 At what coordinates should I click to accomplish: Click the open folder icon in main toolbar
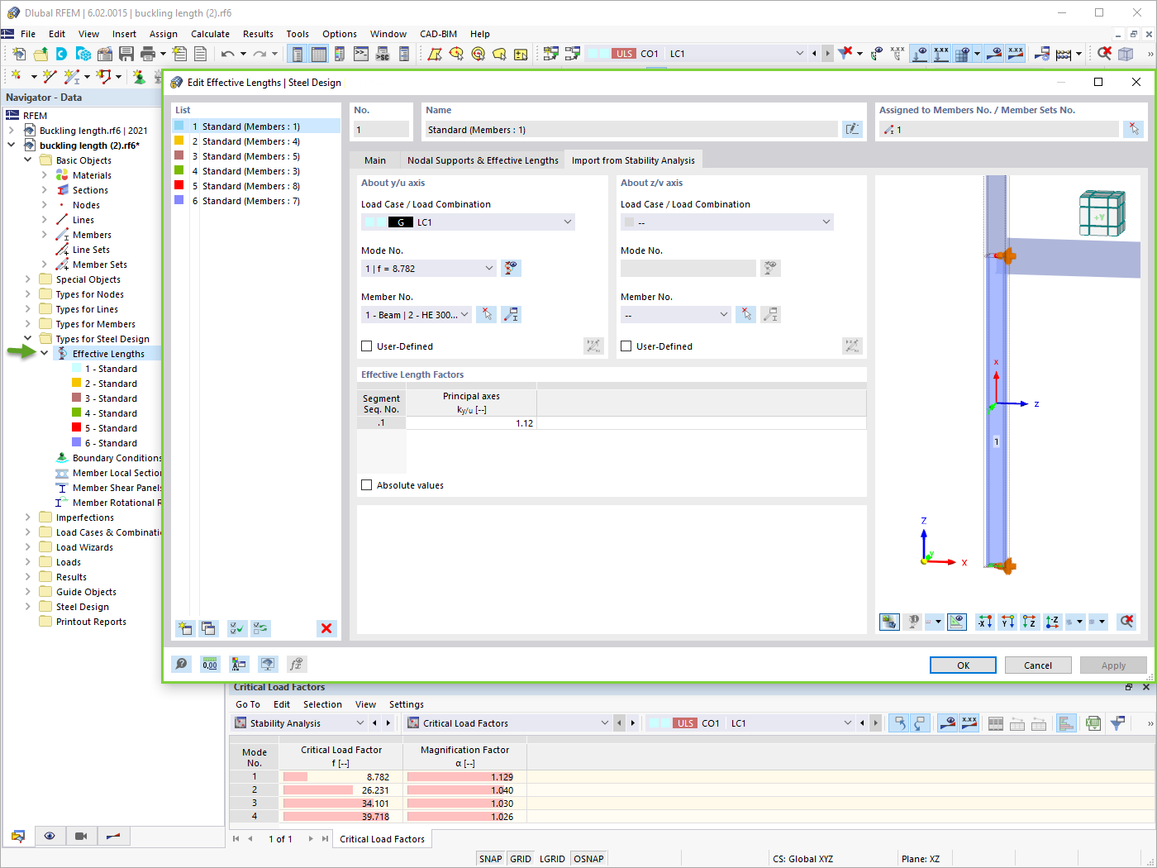click(40, 54)
